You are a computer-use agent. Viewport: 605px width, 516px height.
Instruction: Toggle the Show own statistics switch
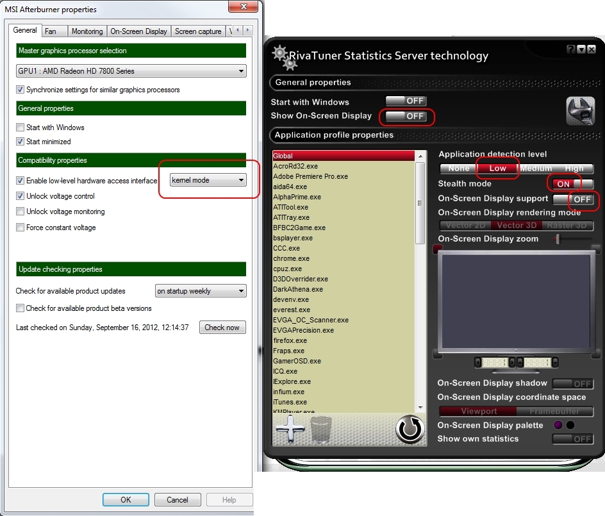point(573,439)
